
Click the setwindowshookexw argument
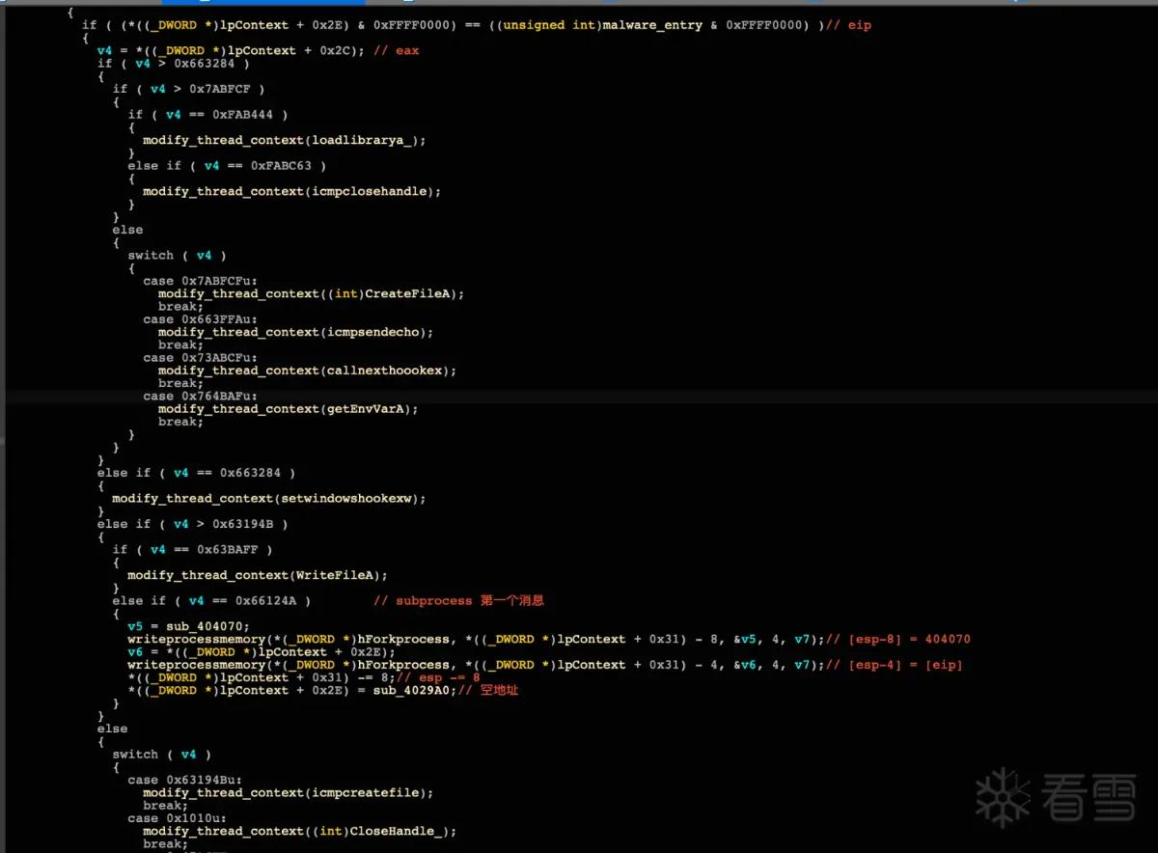[346, 499]
